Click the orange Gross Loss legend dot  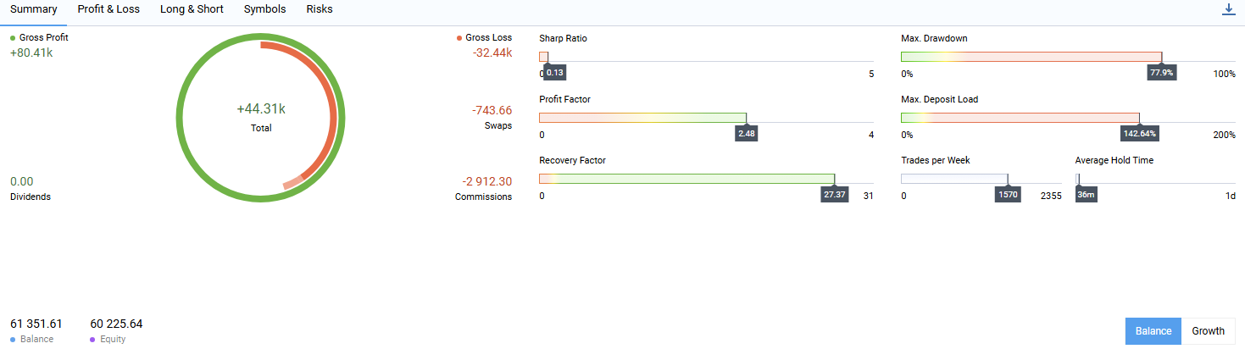(459, 38)
